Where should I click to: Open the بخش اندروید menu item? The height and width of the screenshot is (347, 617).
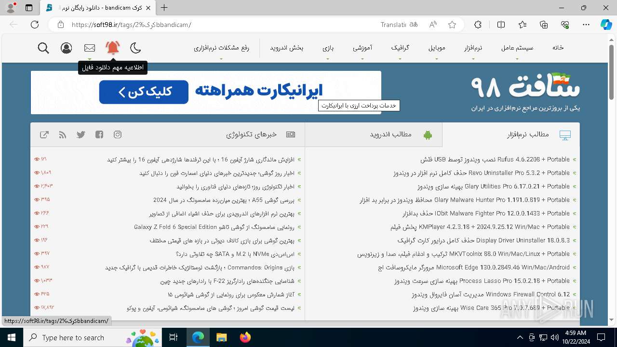286,48
